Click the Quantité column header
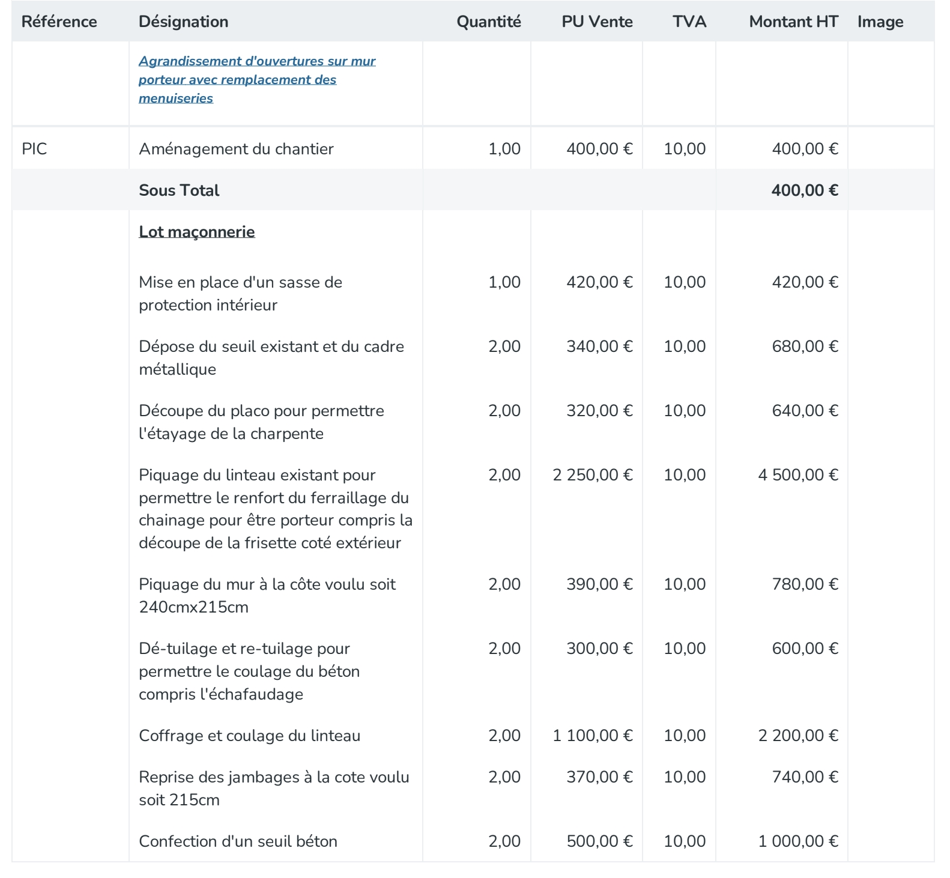 (488, 22)
